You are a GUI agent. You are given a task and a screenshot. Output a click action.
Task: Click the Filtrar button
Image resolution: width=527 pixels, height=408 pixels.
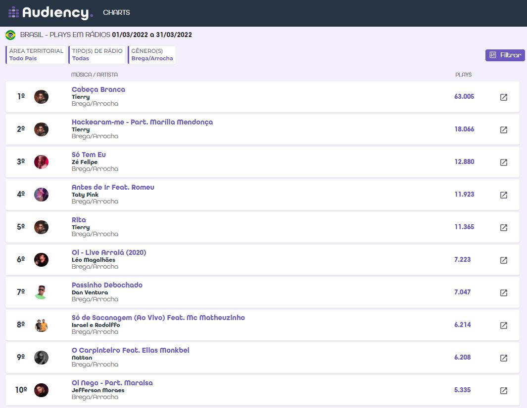[505, 55]
